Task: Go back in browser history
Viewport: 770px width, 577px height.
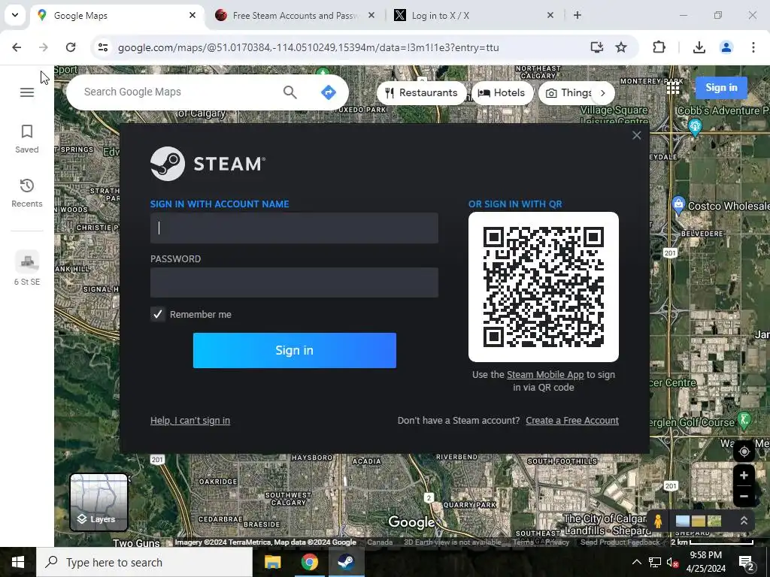Action: pyautogui.click(x=17, y=47)
